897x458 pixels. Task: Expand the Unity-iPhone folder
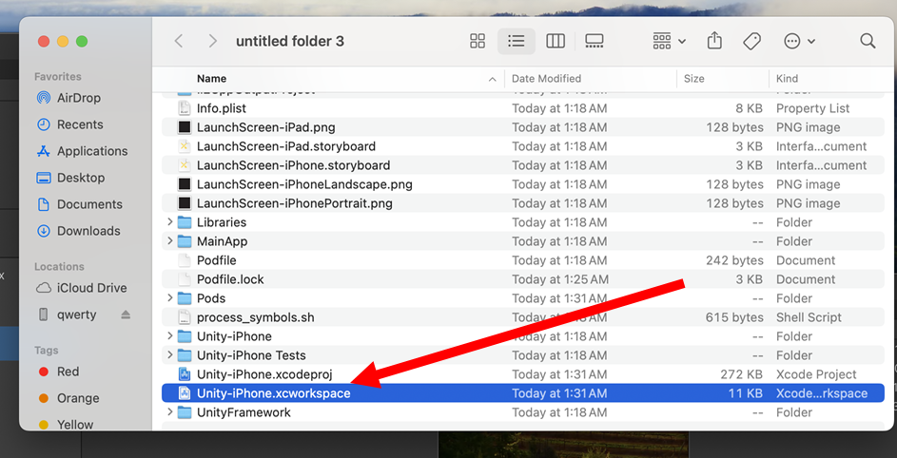[169, 336]
